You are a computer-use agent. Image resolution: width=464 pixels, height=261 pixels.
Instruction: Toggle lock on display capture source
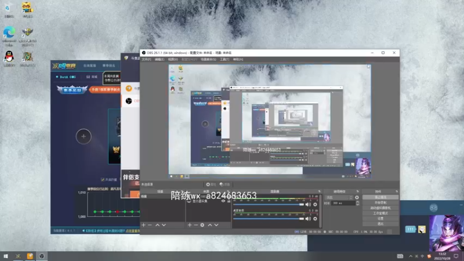point(229,201)
